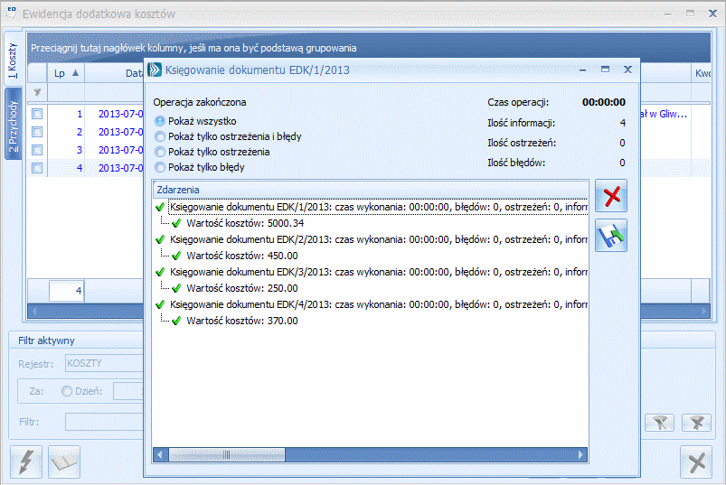
Task: Click the Księgowanie dokumentu dialog title icon
Action: point(155,70)
